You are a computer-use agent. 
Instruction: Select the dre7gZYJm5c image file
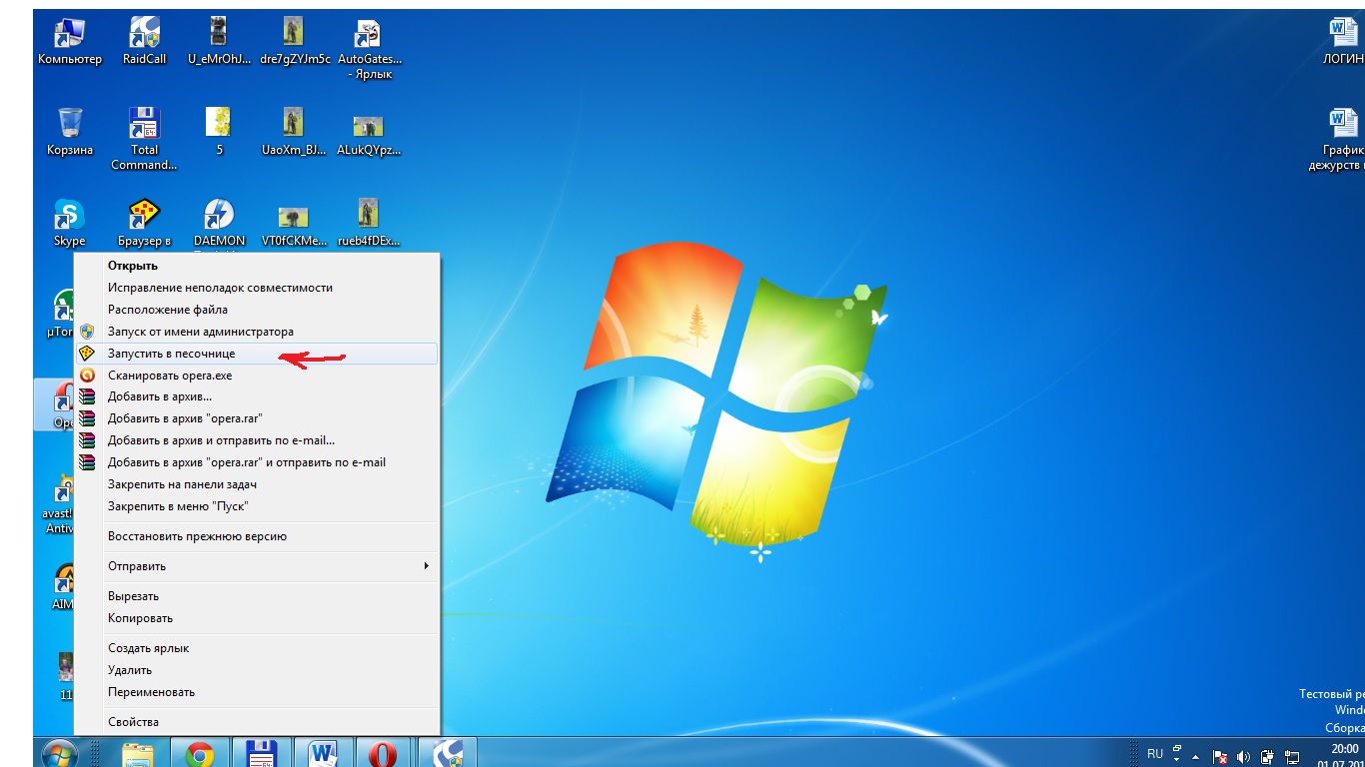[295, 41]
